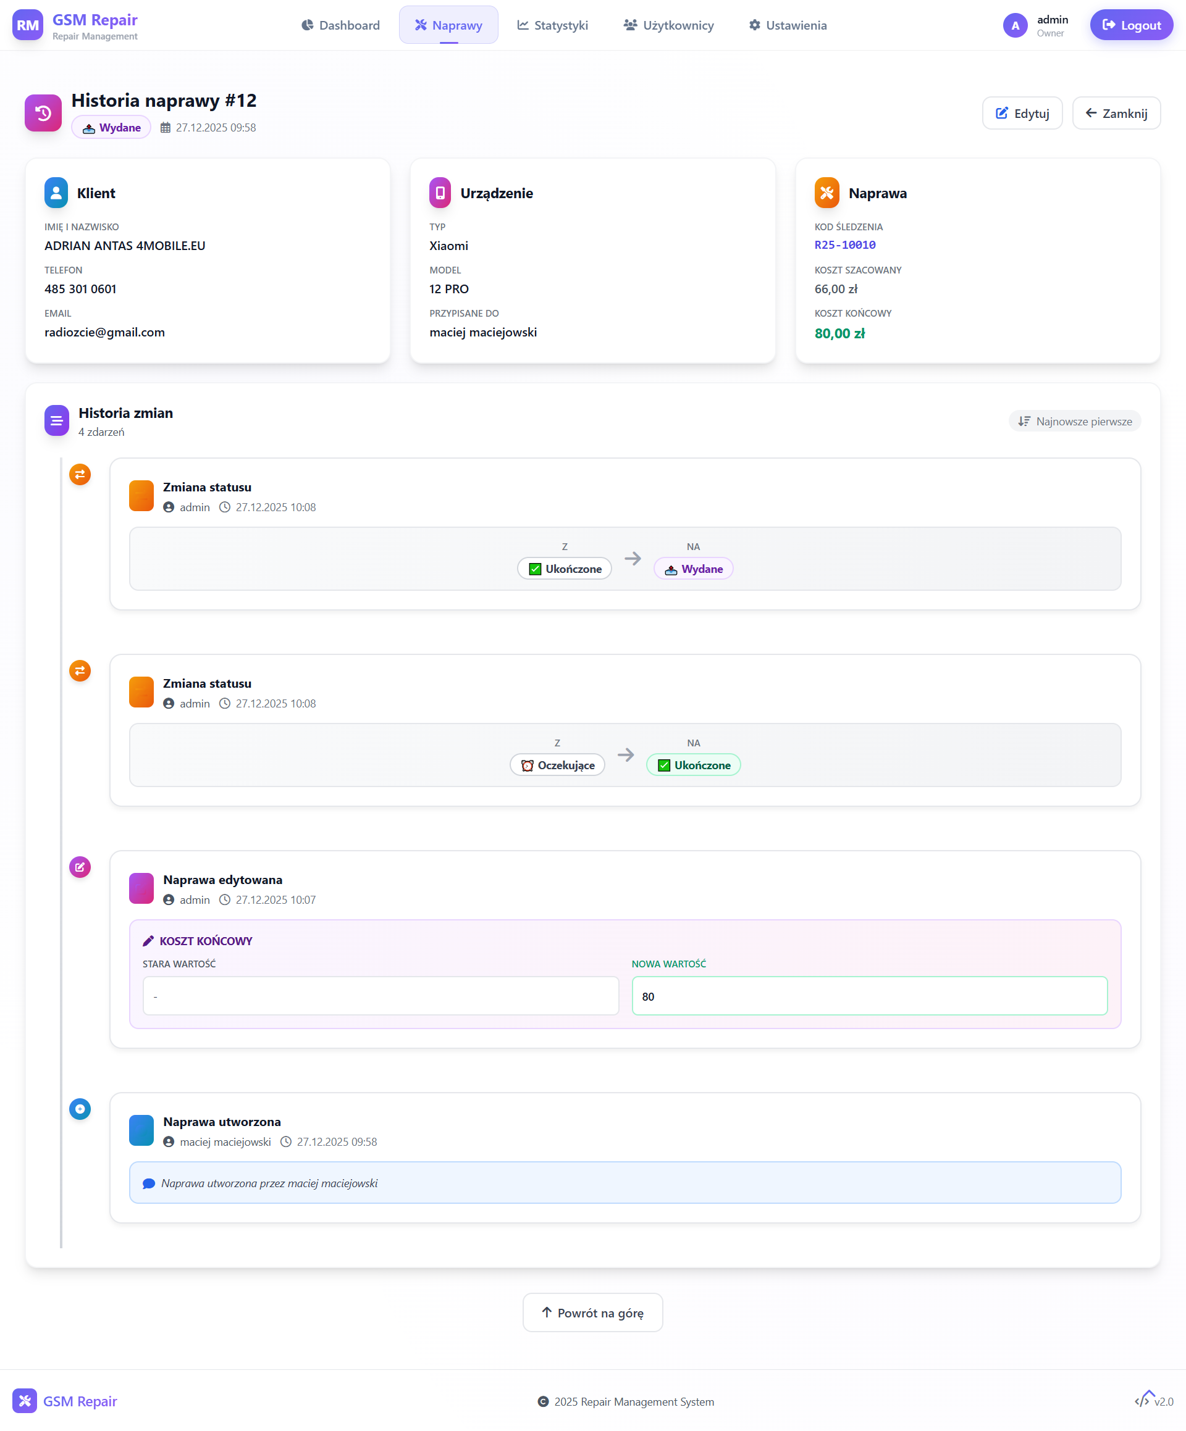1186x1431 pixels.
Task: Open the Statystyki tab
Action: [x=552, y=25]
